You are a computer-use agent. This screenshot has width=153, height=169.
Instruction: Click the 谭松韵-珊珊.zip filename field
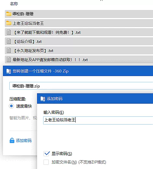81,86
